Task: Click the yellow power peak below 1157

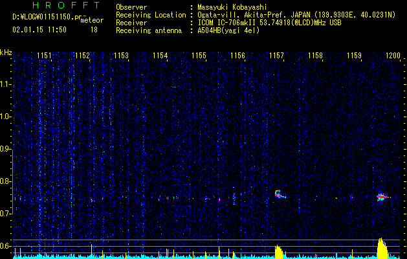Action: pos(279,252)
